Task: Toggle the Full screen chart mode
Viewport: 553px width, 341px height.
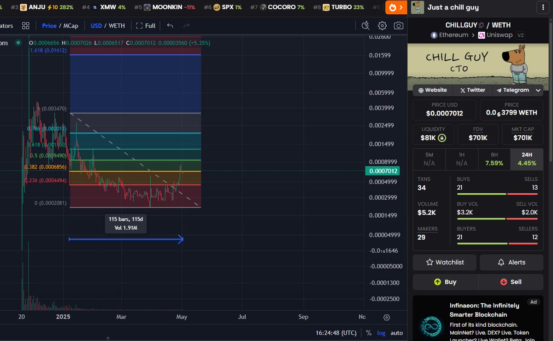Action: (x=146, y=26)
